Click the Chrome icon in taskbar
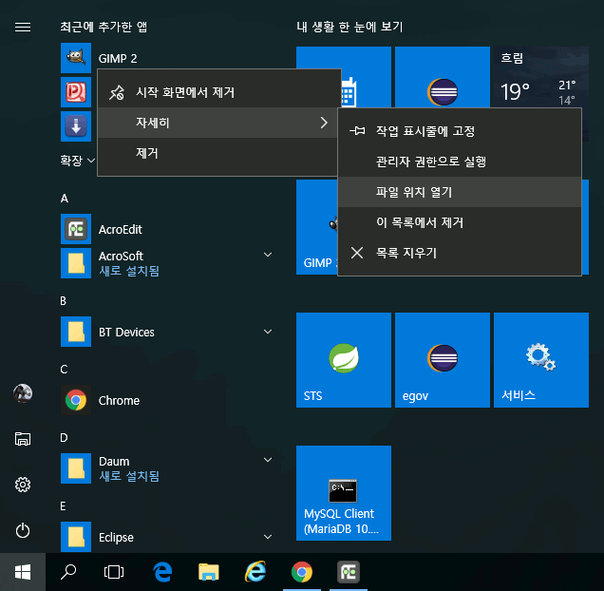Viewport: 604px width, 591px height. point(302,572)
